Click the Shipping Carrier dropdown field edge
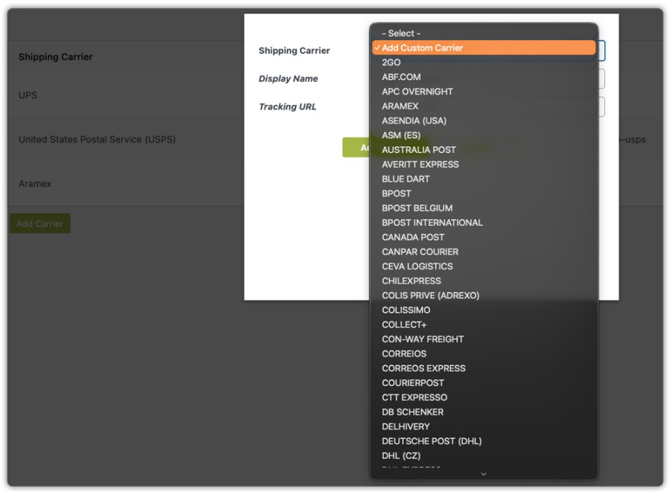Viewport: 671px width, 492px height. pos(601,51)
